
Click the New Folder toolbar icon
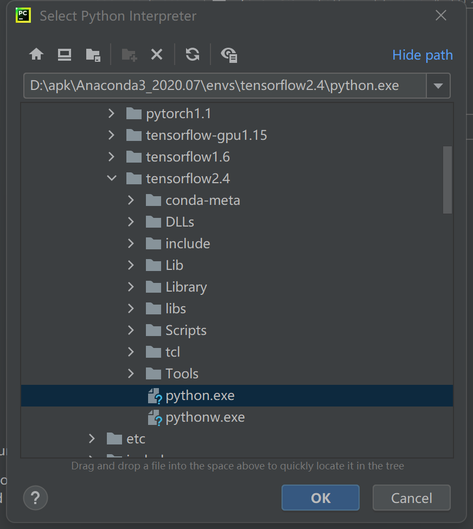129,55
